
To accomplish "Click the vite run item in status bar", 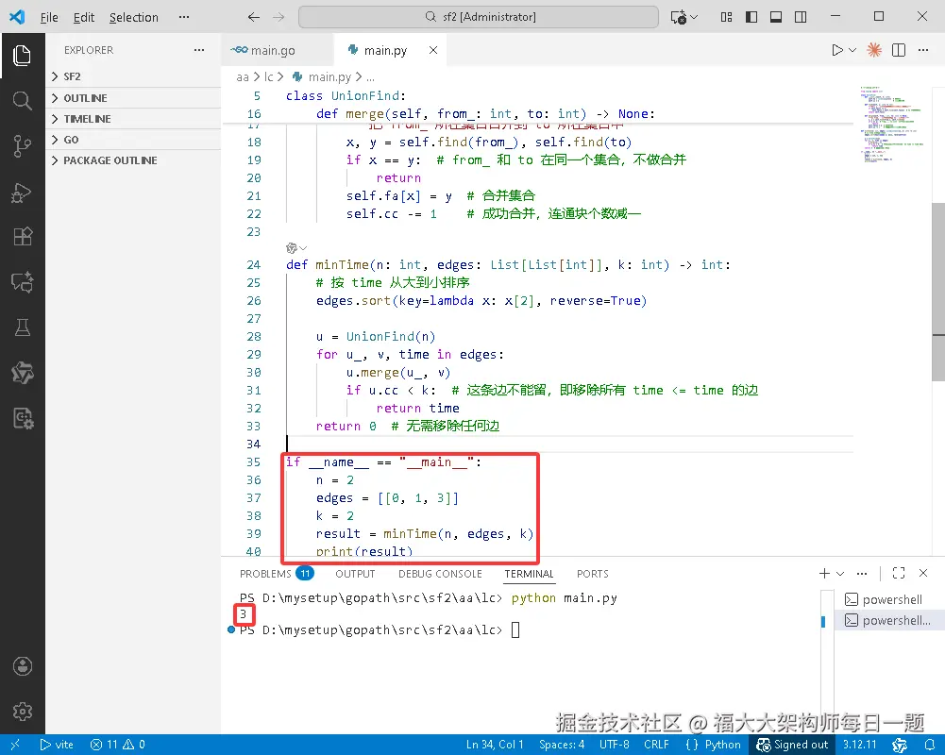I will click(57, 745).
